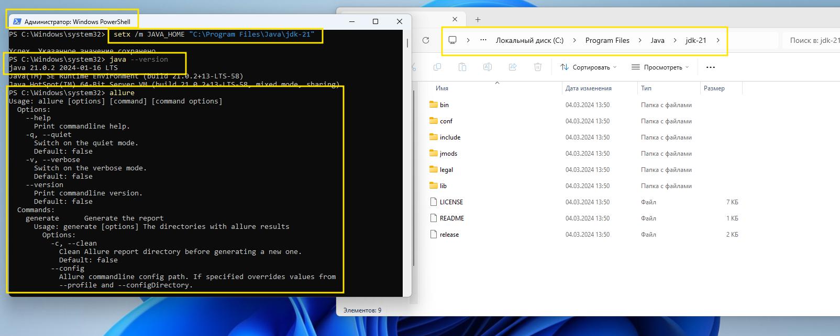Viewport: 840px width, 336px height.
Task: Click the "Элементов: 9" status bar text
Action: [362, 310]
